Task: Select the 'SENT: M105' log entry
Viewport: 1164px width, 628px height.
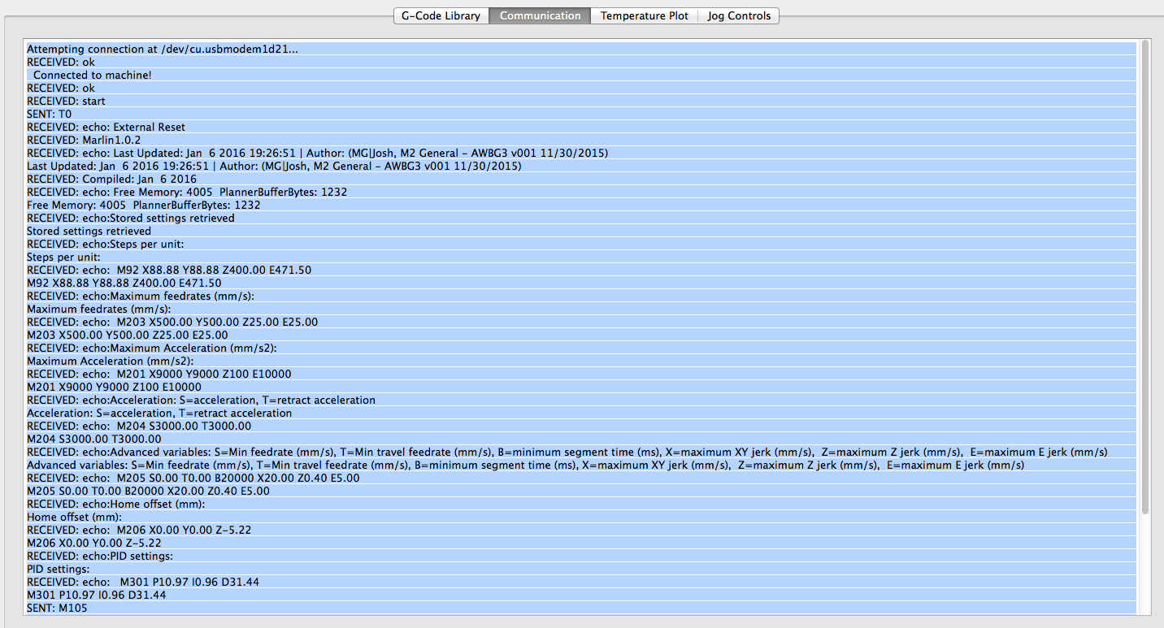Action: point(57,608)
